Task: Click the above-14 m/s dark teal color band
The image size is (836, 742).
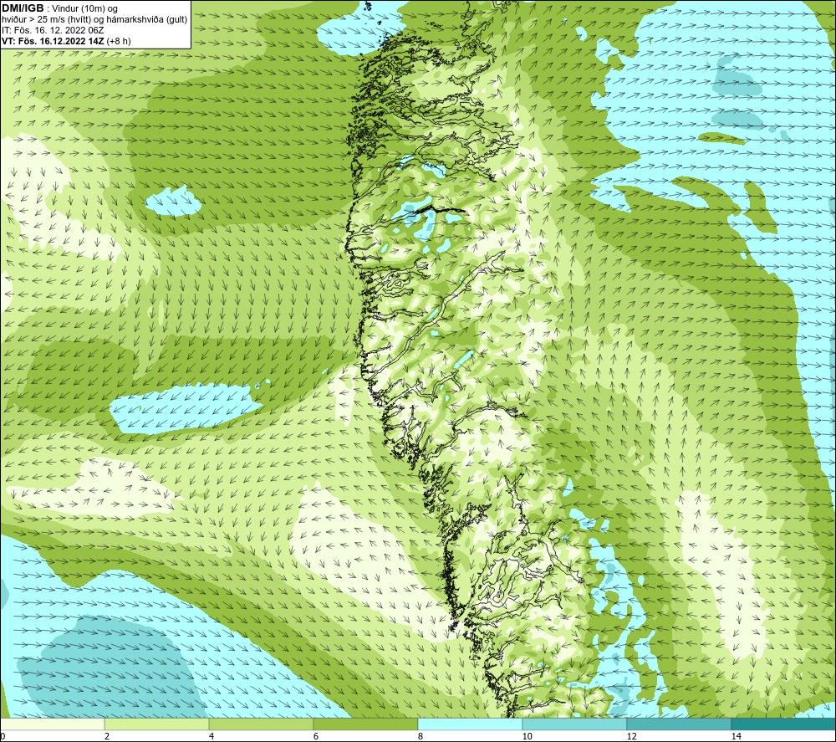Action: tap(784, 724)
